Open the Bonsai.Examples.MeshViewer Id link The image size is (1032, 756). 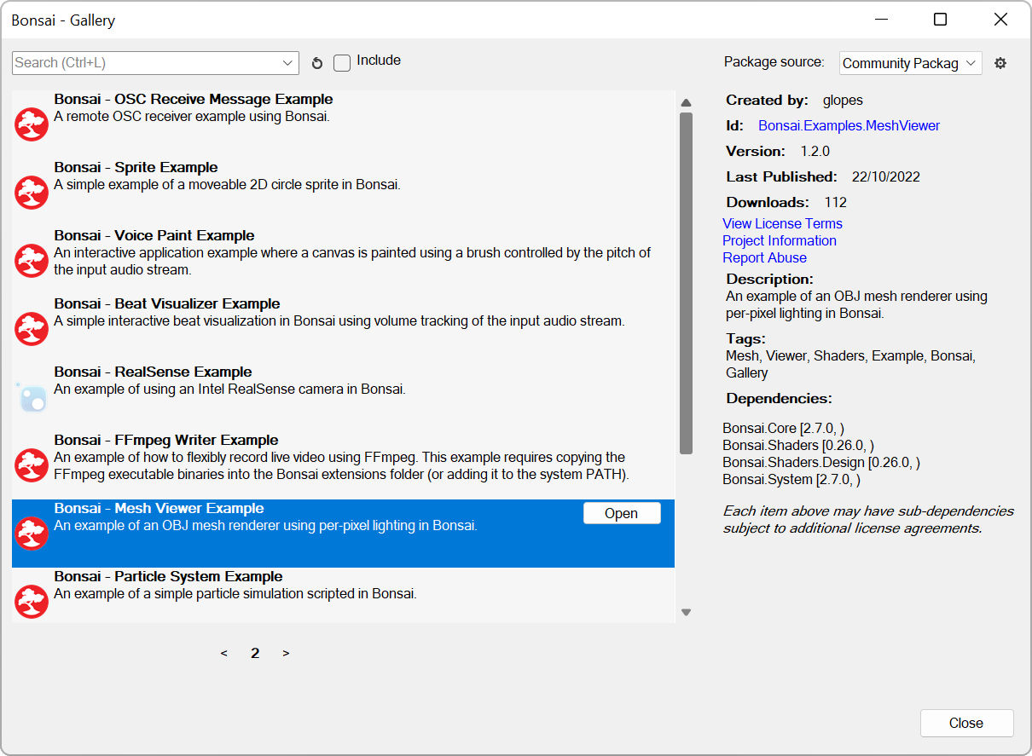pyautogui.click(x=849, y=126)
